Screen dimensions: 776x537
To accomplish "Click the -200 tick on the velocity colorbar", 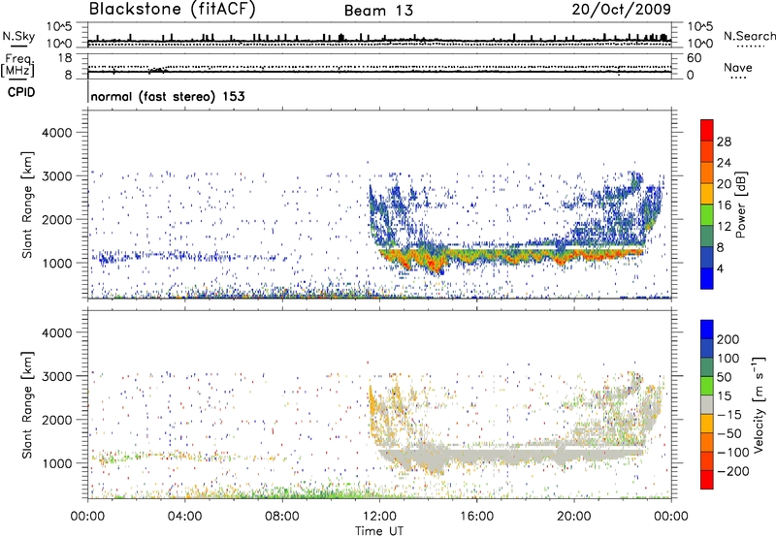I will pos(731,471).
